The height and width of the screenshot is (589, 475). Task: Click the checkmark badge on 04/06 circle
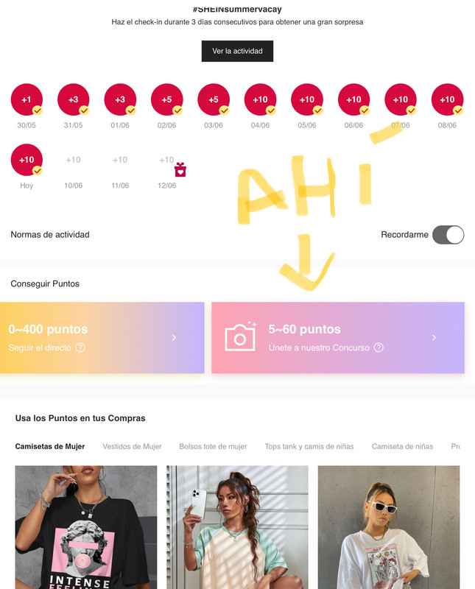point(270,110)
